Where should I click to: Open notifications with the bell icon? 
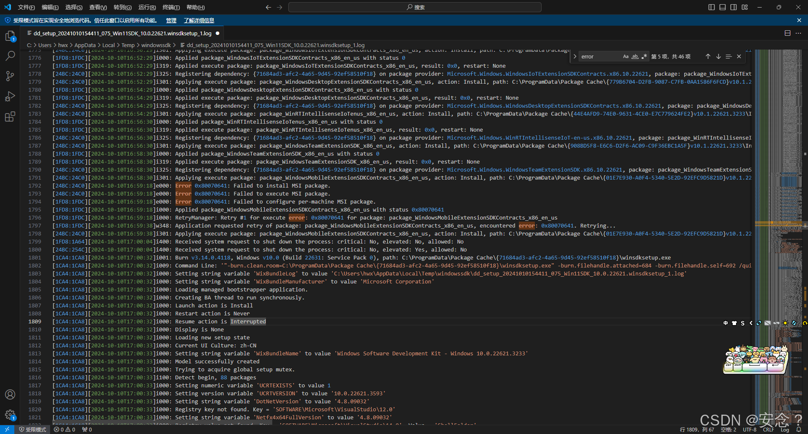tap(799, 429)
